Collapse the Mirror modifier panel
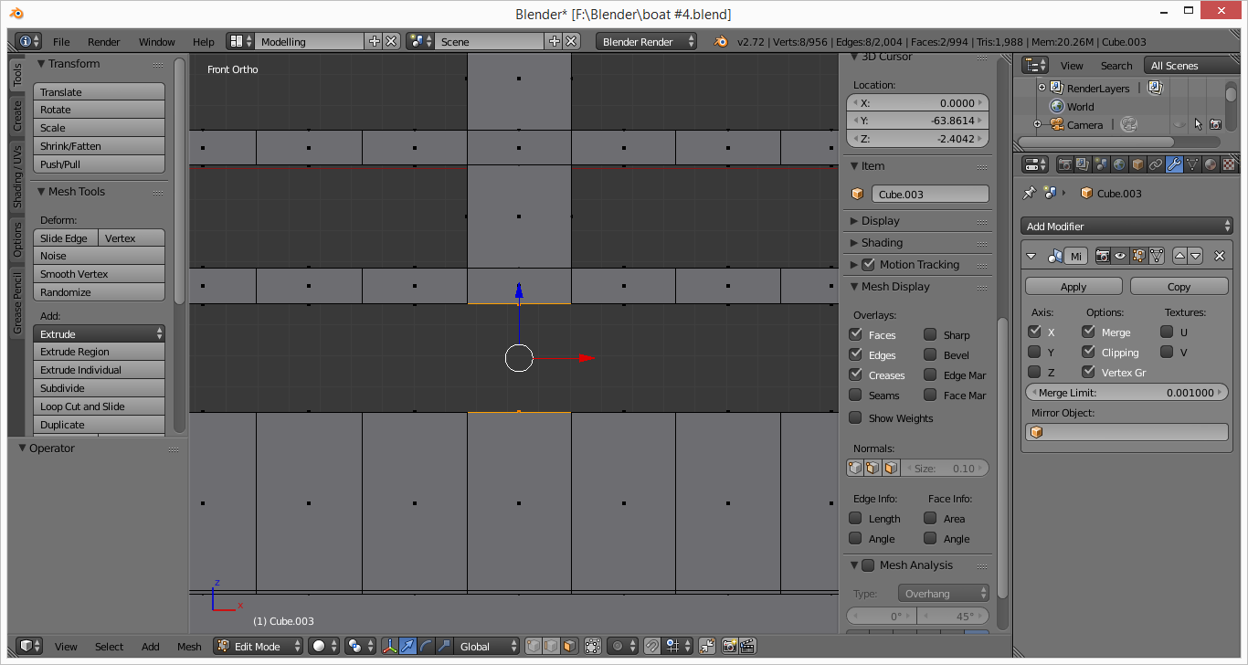 pos(1031,256)
